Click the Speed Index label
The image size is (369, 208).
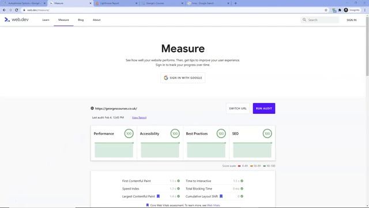pos(131,189)
